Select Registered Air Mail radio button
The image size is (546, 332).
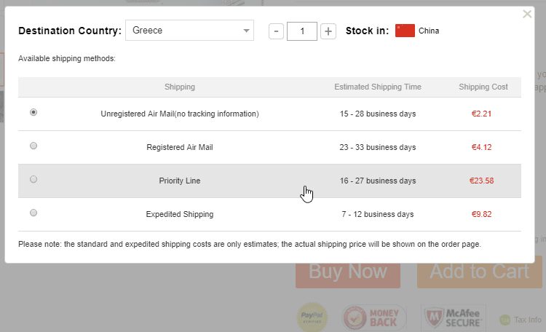pyautogui.click(x=33, y=146)
